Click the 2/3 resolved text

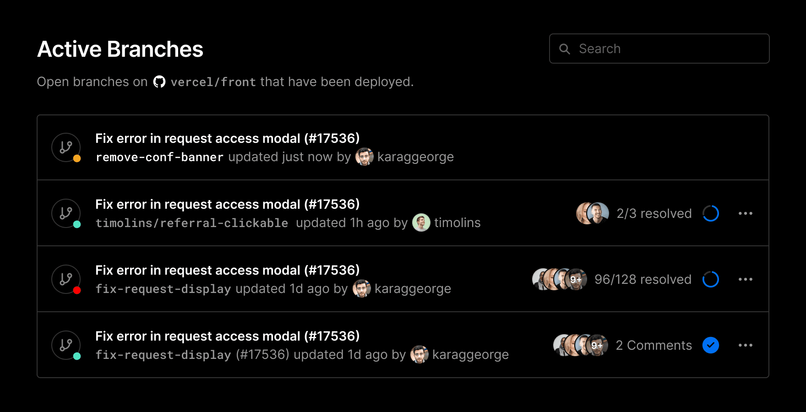click(x=654, y=213)
